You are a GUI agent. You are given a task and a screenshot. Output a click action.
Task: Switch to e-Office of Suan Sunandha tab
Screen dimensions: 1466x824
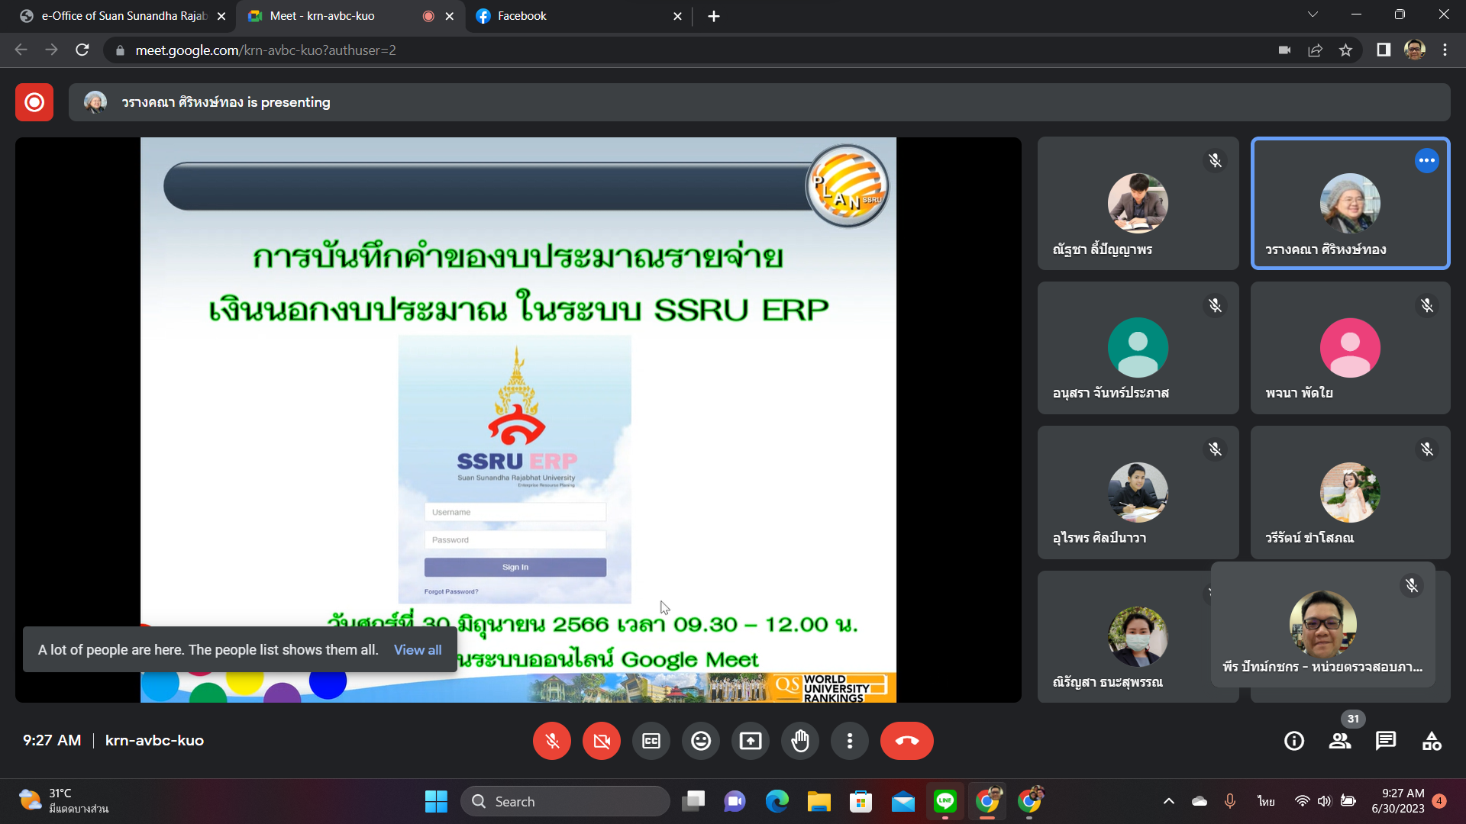coord(122,16)
